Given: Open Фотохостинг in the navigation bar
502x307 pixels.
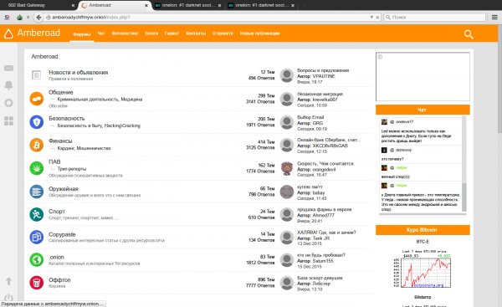Looking at the screenshot, I should pos(125,33).
